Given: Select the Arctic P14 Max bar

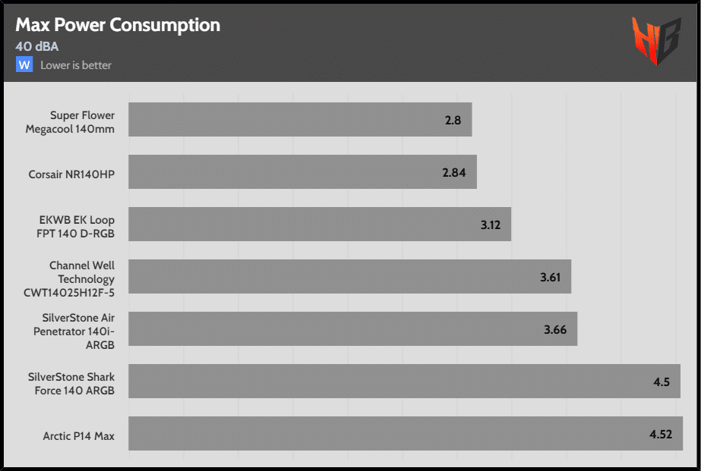Looking at the screenshot, I should (406, 434).
